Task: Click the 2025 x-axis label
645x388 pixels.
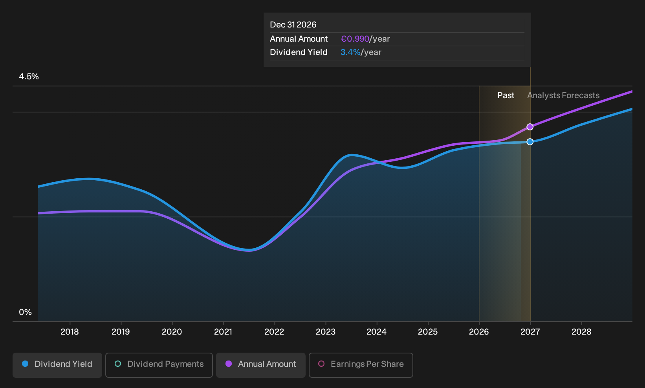Action: 428,332
